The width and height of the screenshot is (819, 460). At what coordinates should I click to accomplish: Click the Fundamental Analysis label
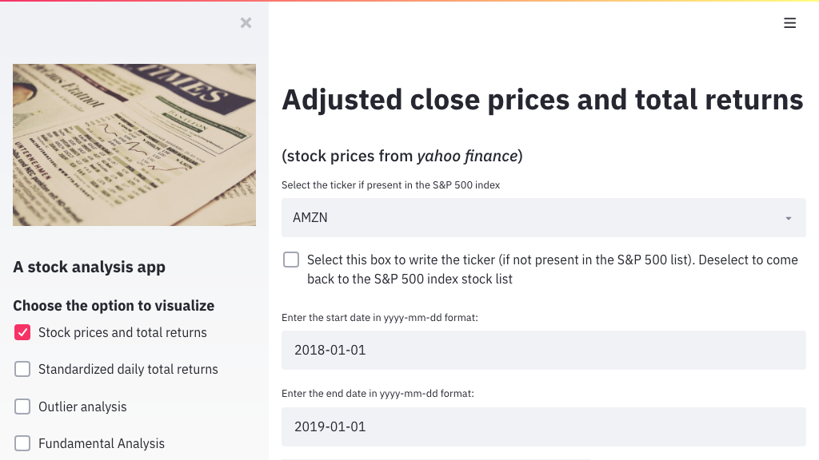point(102,444)
